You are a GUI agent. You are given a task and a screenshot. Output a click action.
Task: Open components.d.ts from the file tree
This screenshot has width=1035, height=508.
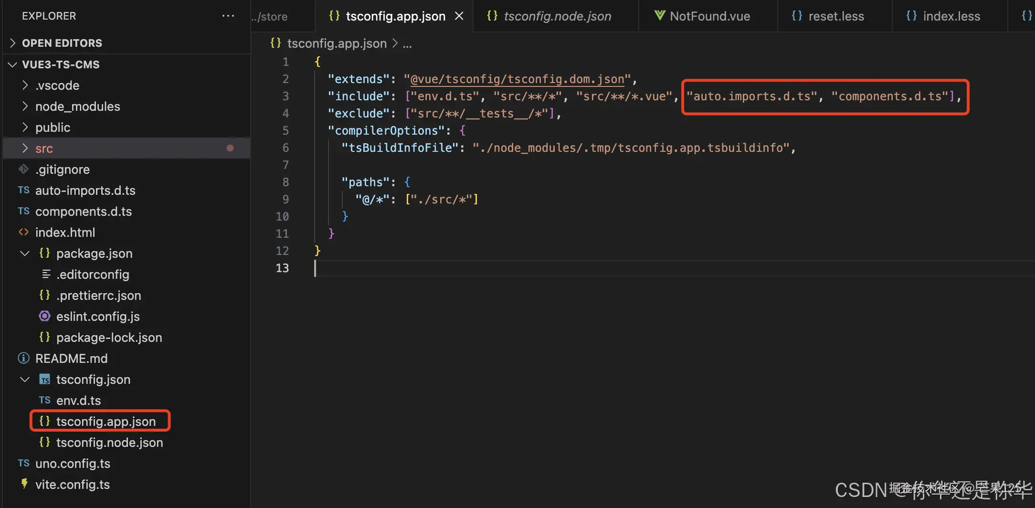coord(84,211)
